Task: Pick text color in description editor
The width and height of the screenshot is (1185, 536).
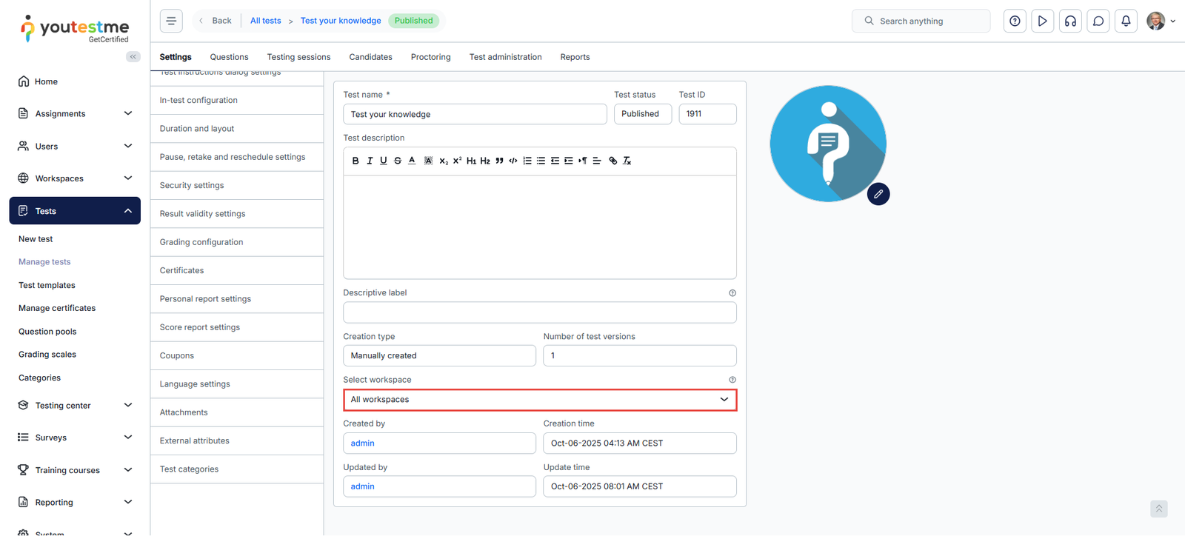Action: (x=412, y=161)
